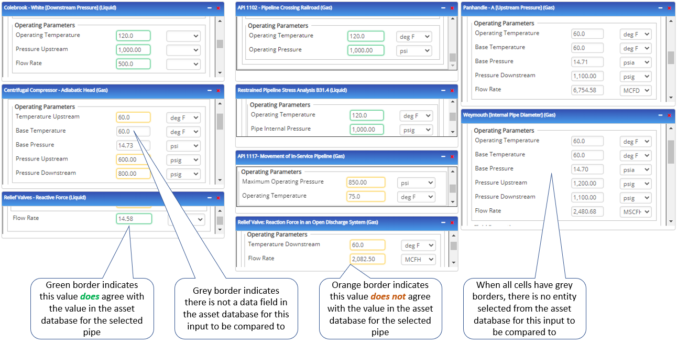Open the MCFH dropdown in Relief Valve window
The height and width of the screenshot is (342, 677).
(x=418, y=259)
